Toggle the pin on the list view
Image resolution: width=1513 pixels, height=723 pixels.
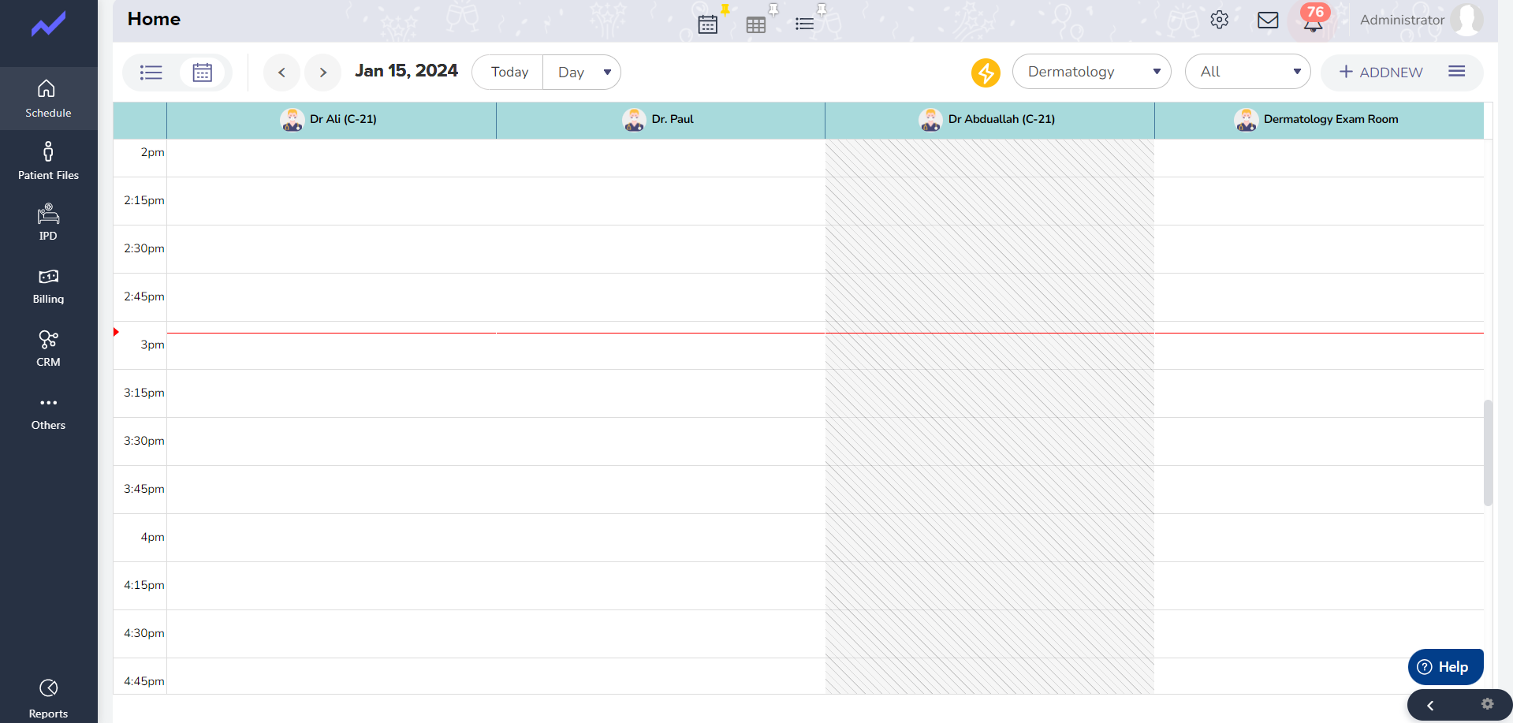coord(822,9)
